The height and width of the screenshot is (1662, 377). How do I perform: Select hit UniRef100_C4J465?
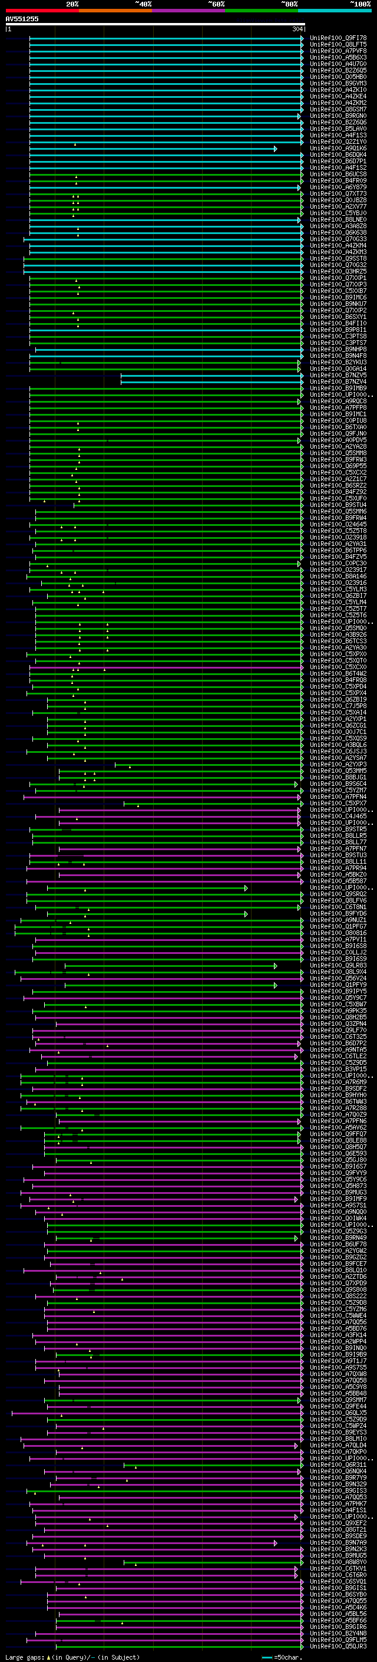coord(338,816)
